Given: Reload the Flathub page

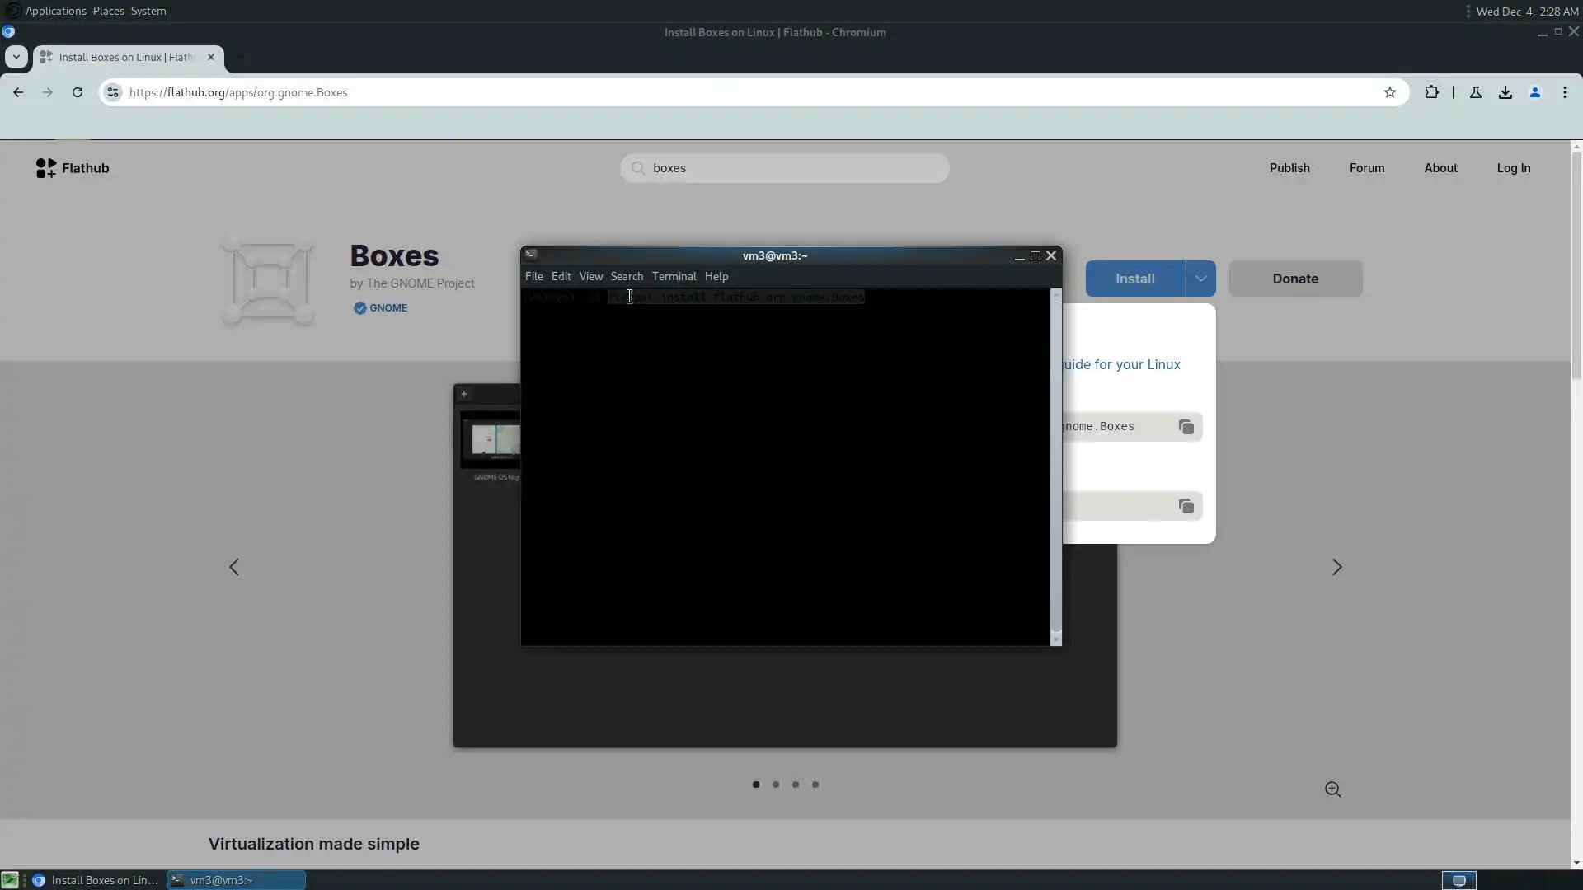Looking at the screenshot, I should tap(78, 92).
